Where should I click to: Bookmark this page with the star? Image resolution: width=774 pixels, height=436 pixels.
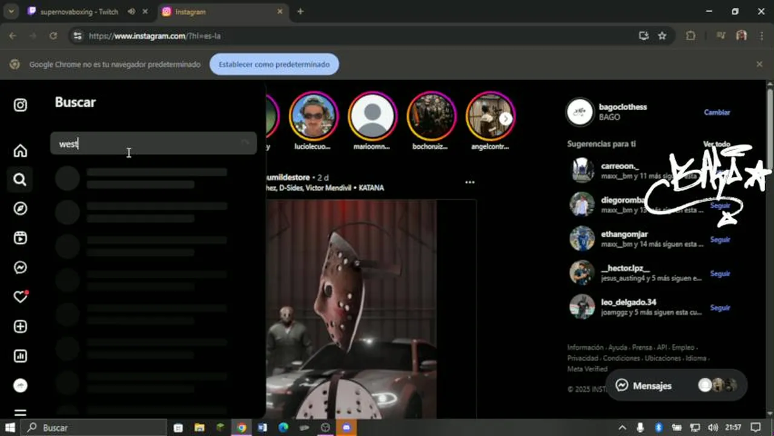click(662, 36)
